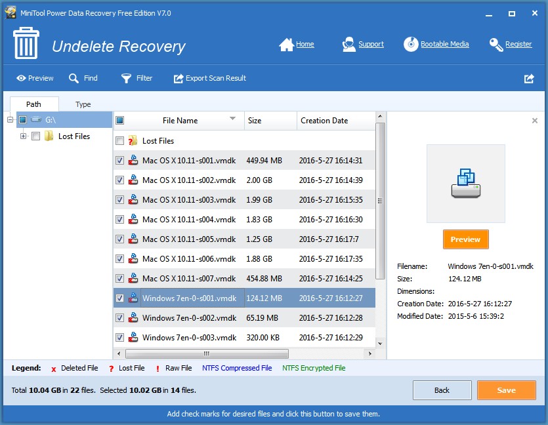This screenshot has width=548, height=425.
Task: Click the orange Save button
Action: point(507,390)
